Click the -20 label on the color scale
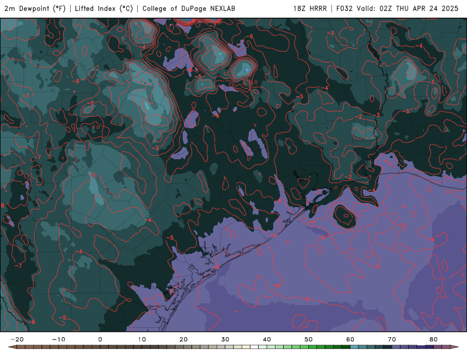467x350 pixels. pos(17,339)
